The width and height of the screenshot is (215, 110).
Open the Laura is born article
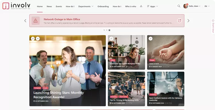(154, 64)
